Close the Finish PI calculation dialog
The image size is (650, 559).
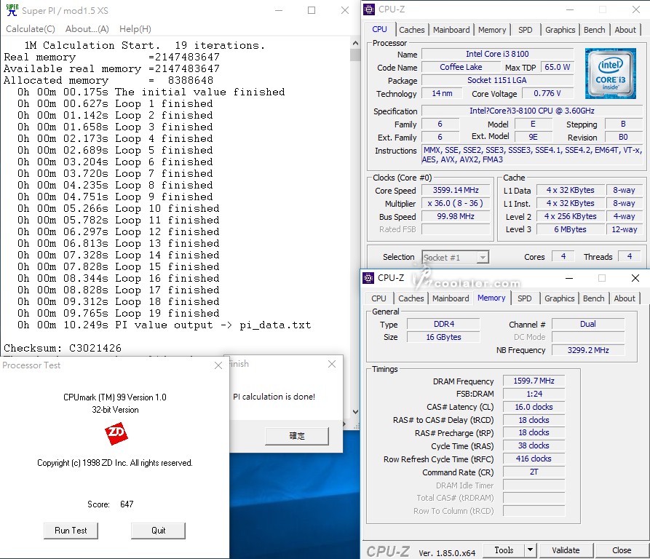[x=332, y=364]
